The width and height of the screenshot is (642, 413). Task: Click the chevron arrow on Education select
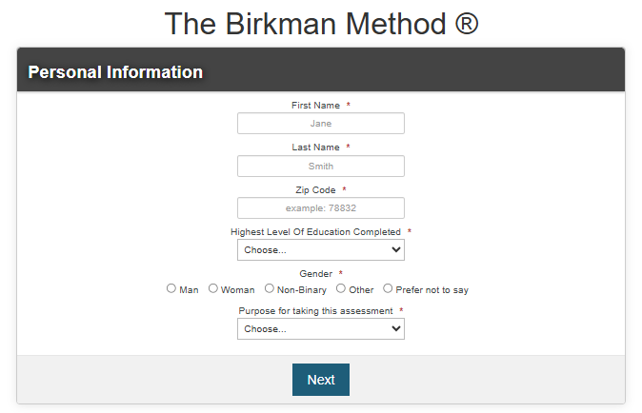click(x=395, y=249)
